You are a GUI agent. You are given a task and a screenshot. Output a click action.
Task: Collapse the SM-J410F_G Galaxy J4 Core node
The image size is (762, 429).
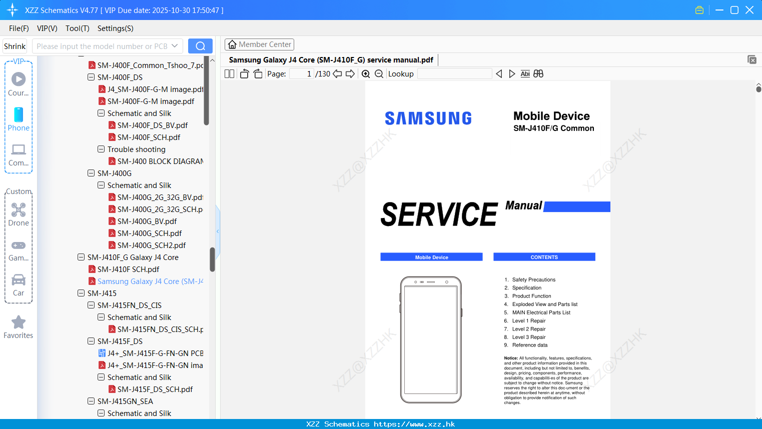pyautogui.click(x=81, y=257)
